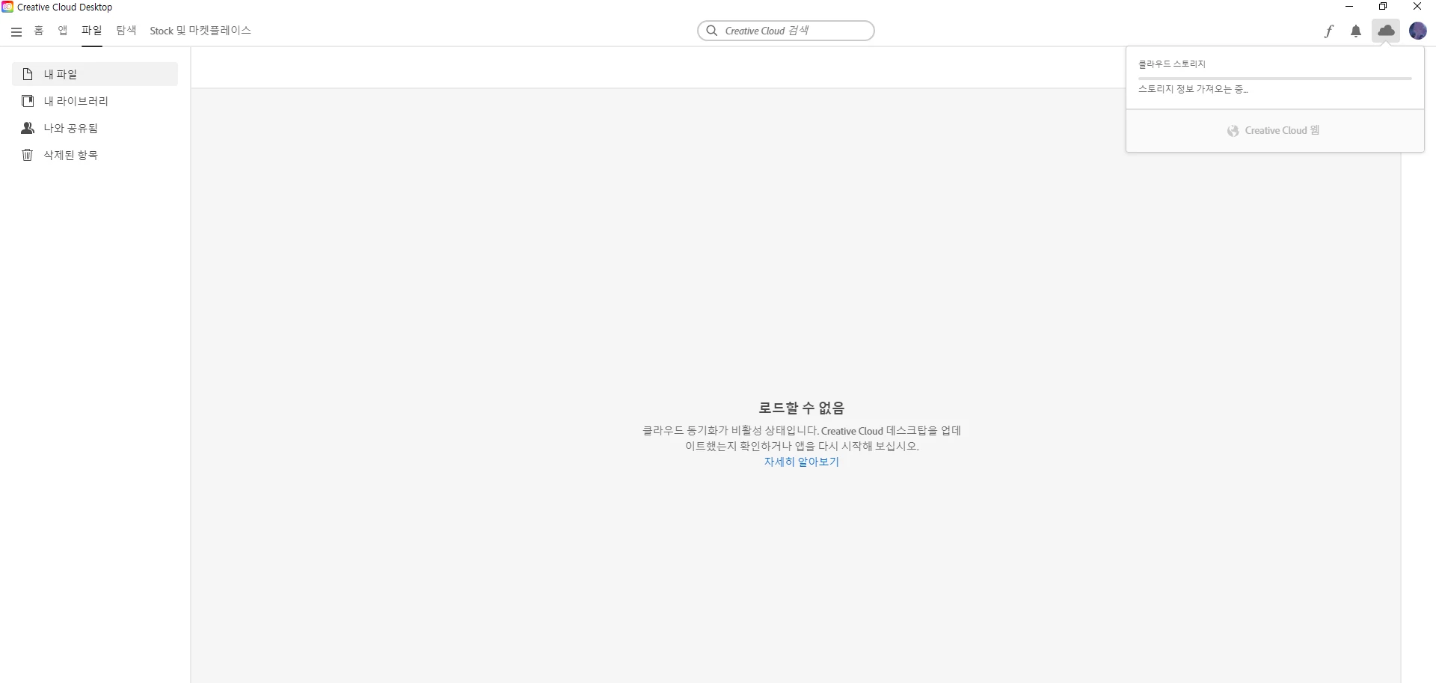Screen dimensions: 1436x683
Task: Click the 로드할 수 없음 heading
Action: tap(801, 408)
